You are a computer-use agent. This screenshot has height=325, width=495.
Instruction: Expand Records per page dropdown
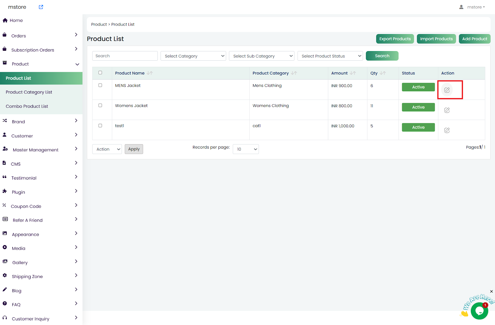tap(246, 149)
